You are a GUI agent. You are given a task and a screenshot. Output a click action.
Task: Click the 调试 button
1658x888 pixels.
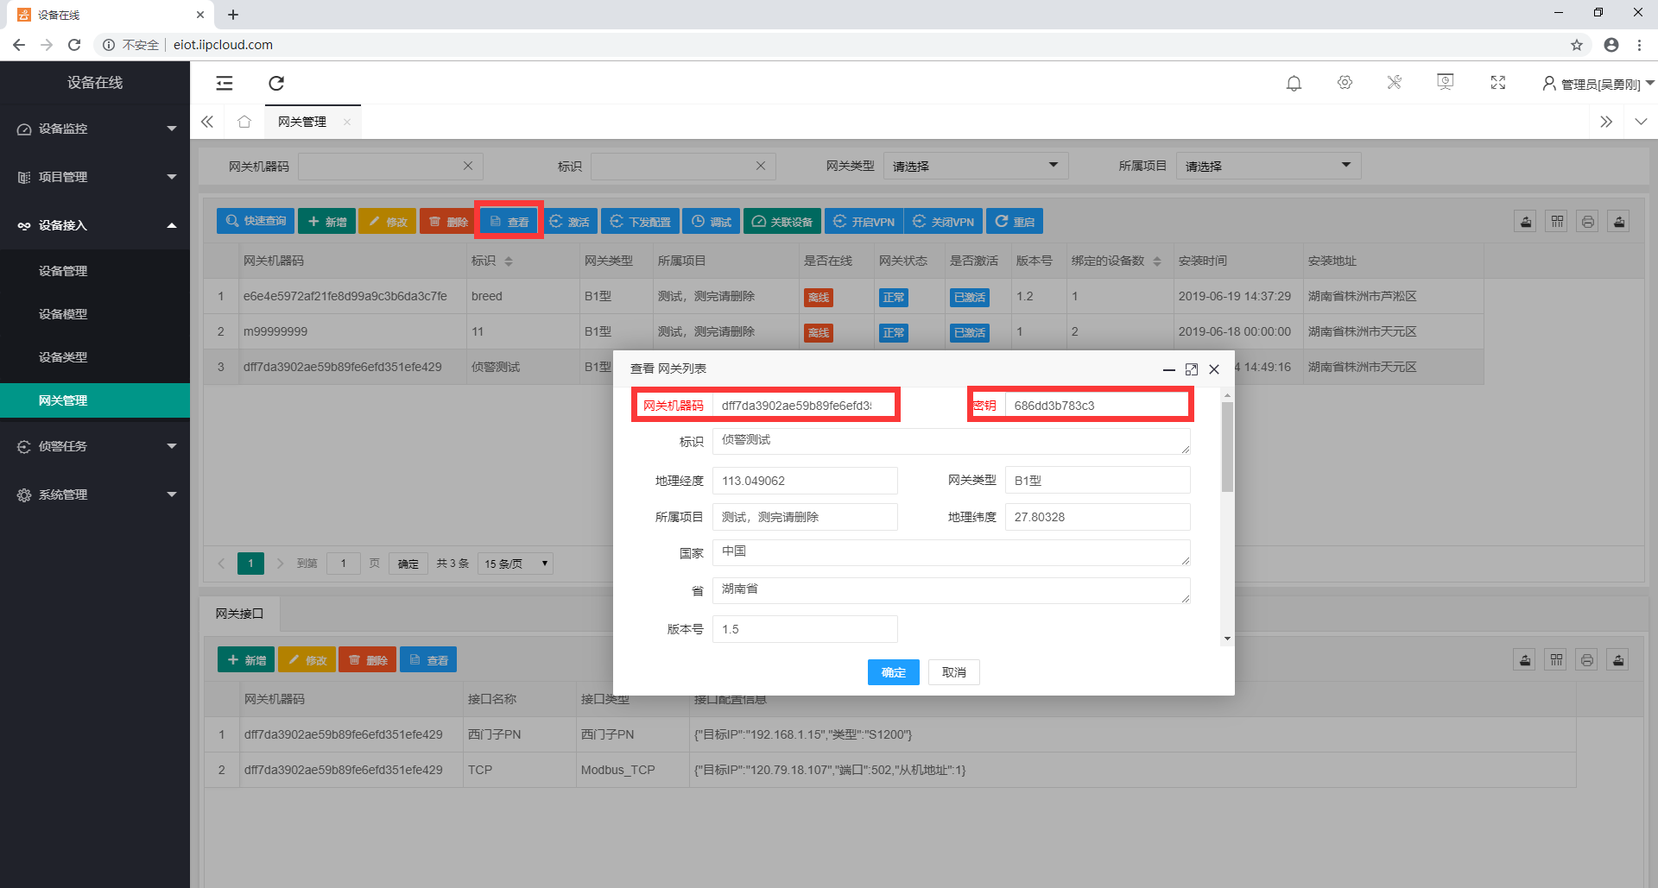point(712,222)
